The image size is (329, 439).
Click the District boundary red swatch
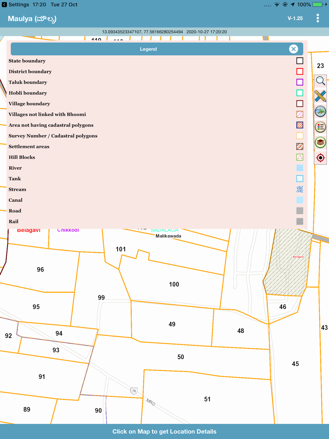pyautogui.click(x=300, y=71)
